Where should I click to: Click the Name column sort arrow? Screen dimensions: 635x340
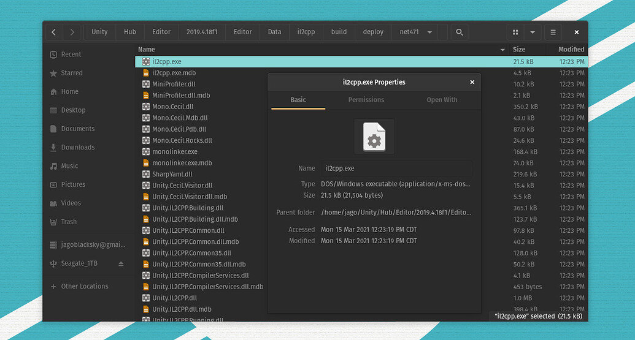click(502, 50)
